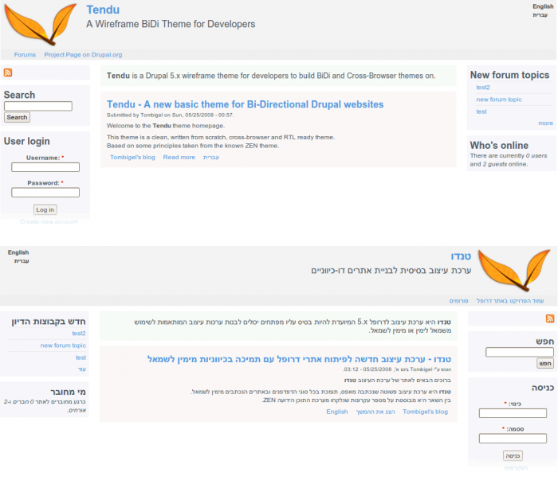
Task: Click the orange leaf logo beside the Tendu title
Action: point(40,25)
